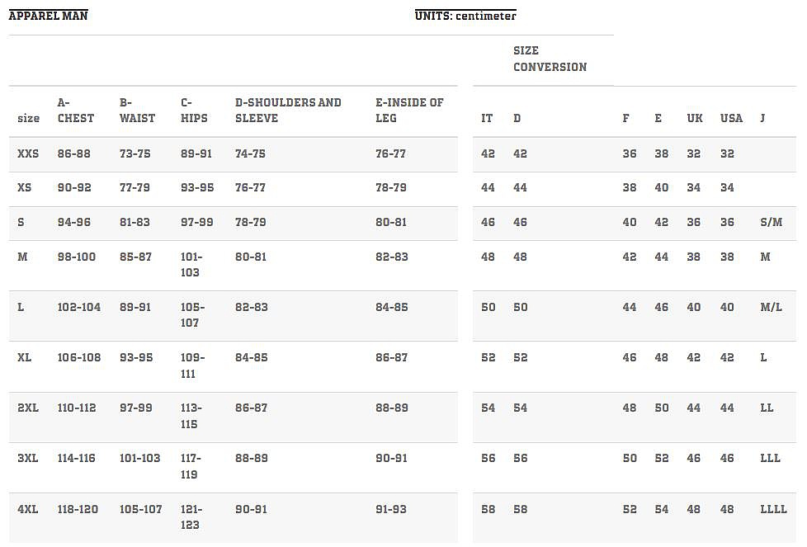Click the XXS size row label
The image size is (807, 547).
pyautogui.click(x=28, y=154)
